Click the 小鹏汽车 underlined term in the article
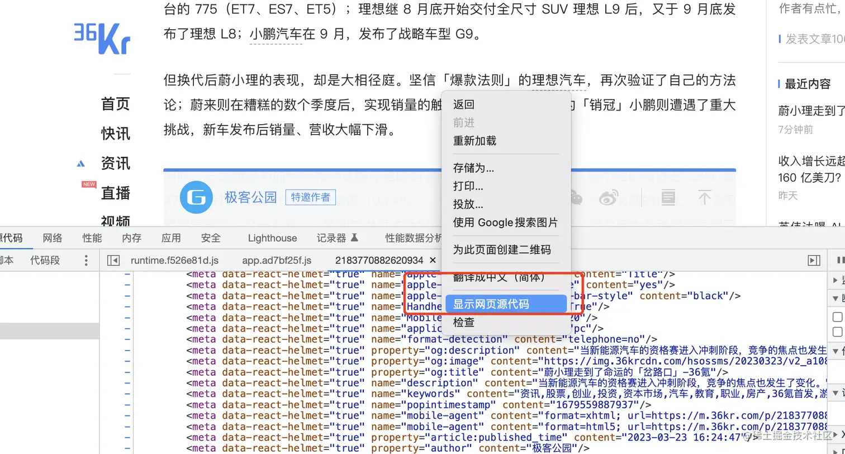Viewport: 845px width, 454px height. pyautogui.click(x=276, y=35)
